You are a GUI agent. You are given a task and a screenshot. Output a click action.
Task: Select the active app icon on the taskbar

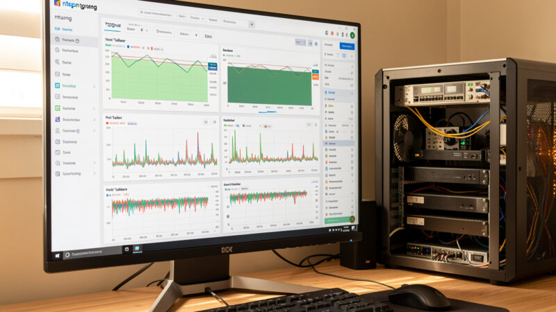(137, 249)
